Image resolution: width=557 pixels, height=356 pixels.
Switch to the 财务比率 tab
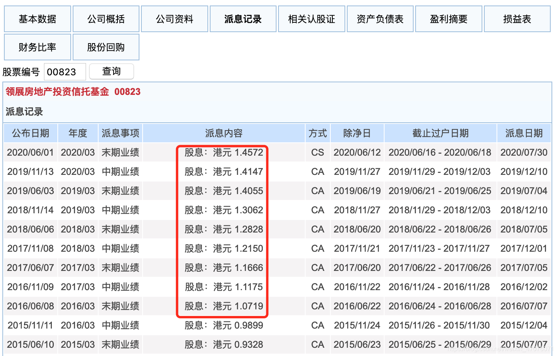(37, 47)
